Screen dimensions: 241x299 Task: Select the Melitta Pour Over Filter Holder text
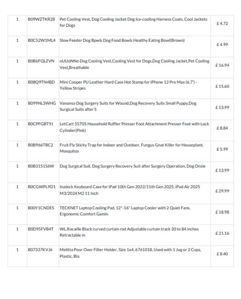(x=130, y=253)
